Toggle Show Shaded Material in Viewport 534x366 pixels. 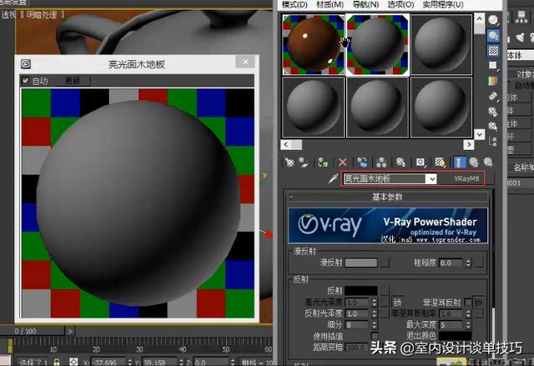click(x=440, y=163)
